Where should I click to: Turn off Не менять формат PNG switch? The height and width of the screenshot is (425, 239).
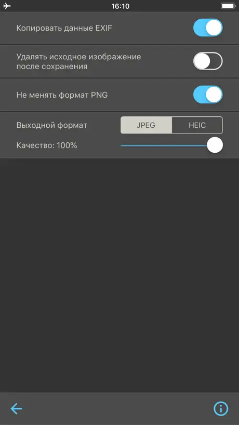pos(208,95)
